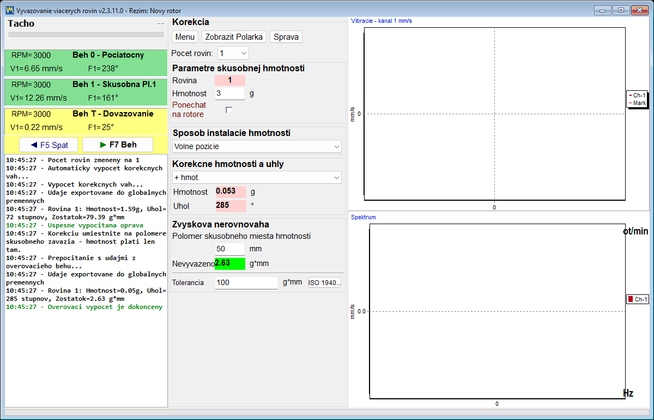The height and width of the screenshot is (420, 654).
Task: Select the Beh 0 - Pociatocny run panel
Action: click(86, 63)
